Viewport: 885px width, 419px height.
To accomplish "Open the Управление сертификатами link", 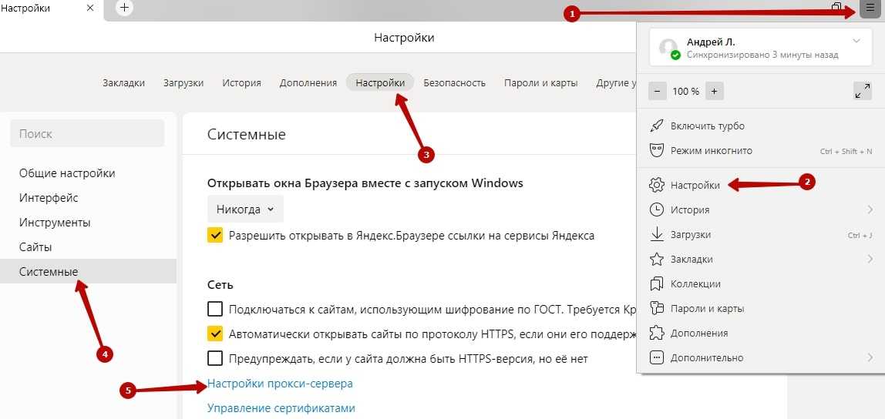I will click(281, 407).
